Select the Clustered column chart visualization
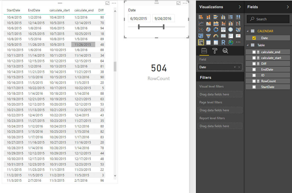This screenshot has height=193, width=292. (223, 17)
